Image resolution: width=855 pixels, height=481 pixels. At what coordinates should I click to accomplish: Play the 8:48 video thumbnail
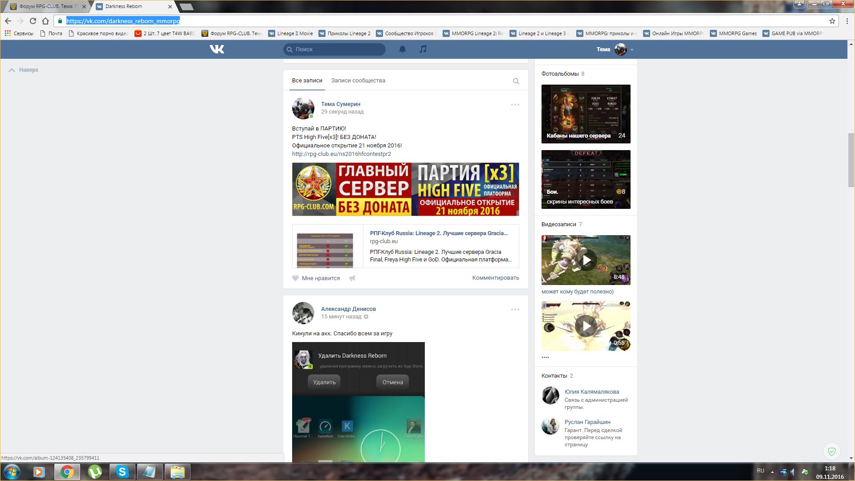pyautogui.click(x=586, y=260)
